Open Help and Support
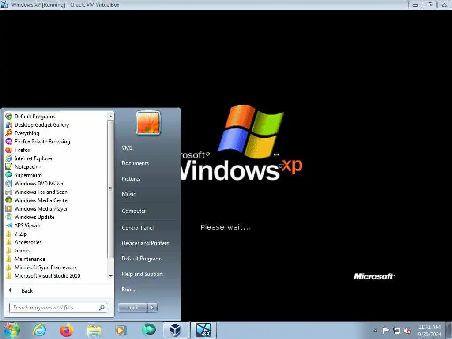This screenshot has width=452, height=339. coord(142,274)
